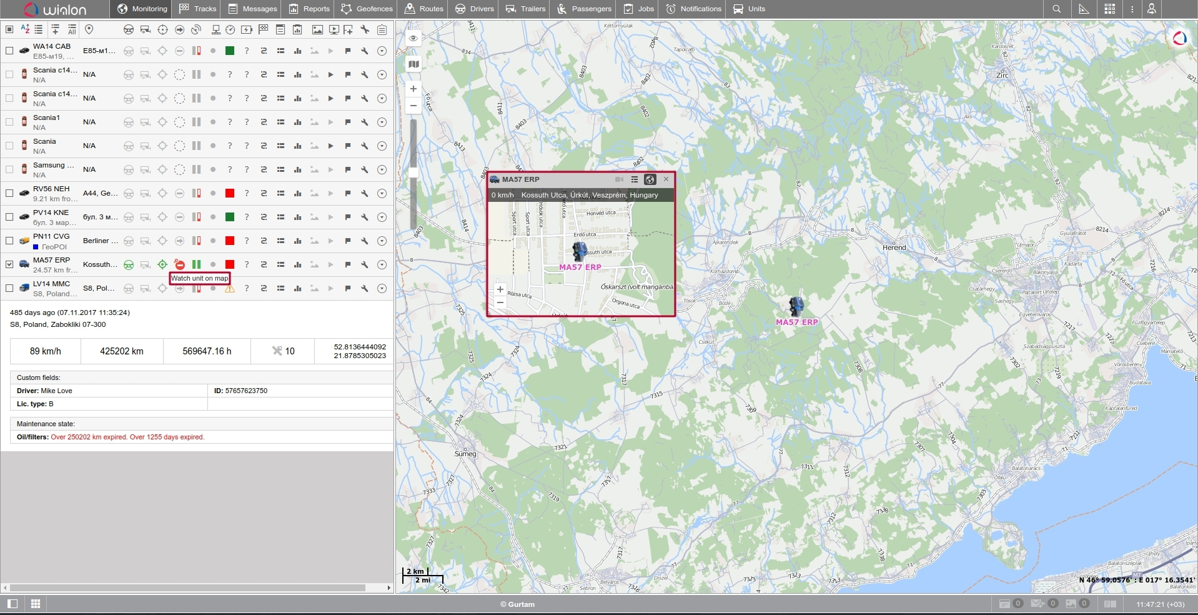Viewport: 1198px width, 615px height.
Task: Click the user account icon
Action: [x=1151, y=9]
